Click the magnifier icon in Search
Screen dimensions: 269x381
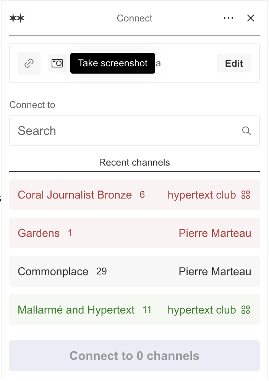click(246, 131)
